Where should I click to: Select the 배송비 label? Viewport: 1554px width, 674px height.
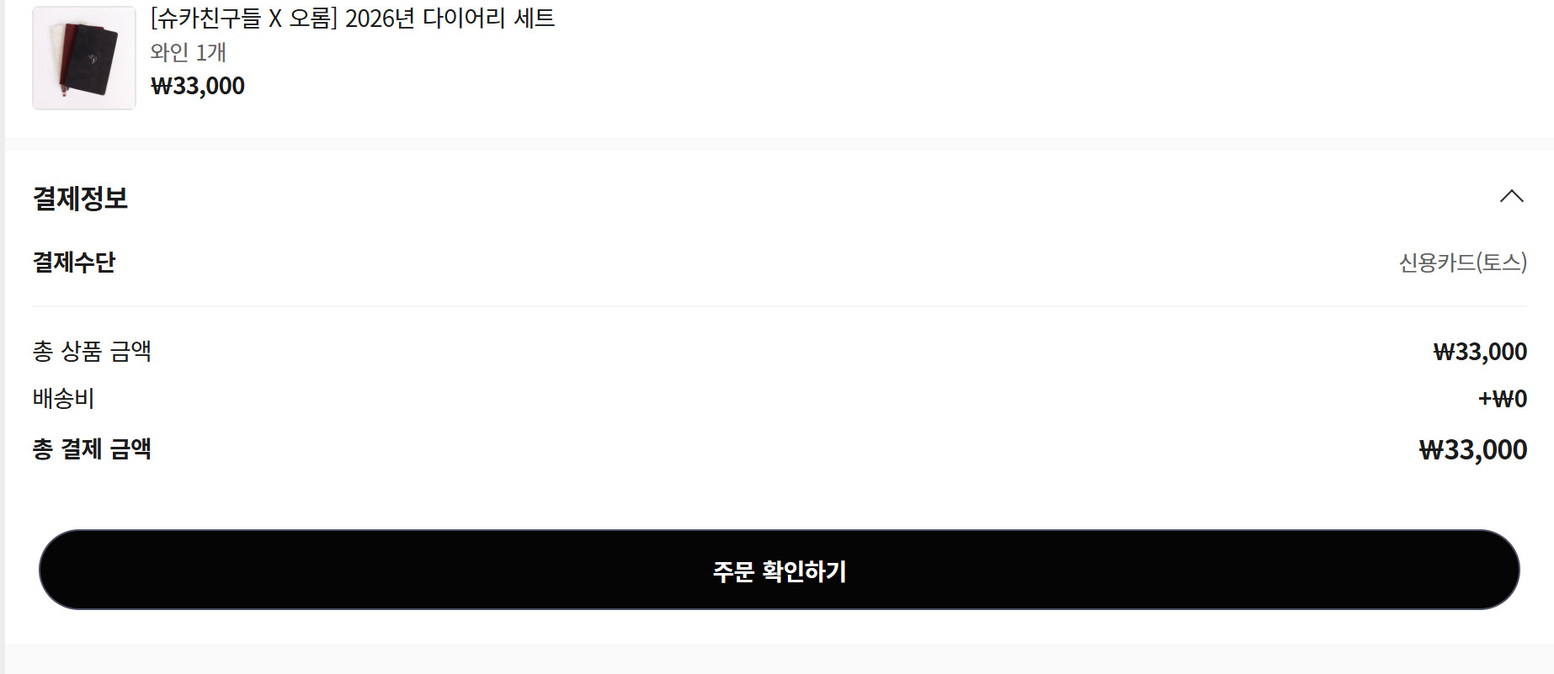tap(63, 398)
